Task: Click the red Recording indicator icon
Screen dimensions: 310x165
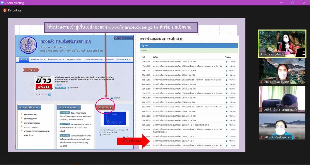Action: [5, 10]
